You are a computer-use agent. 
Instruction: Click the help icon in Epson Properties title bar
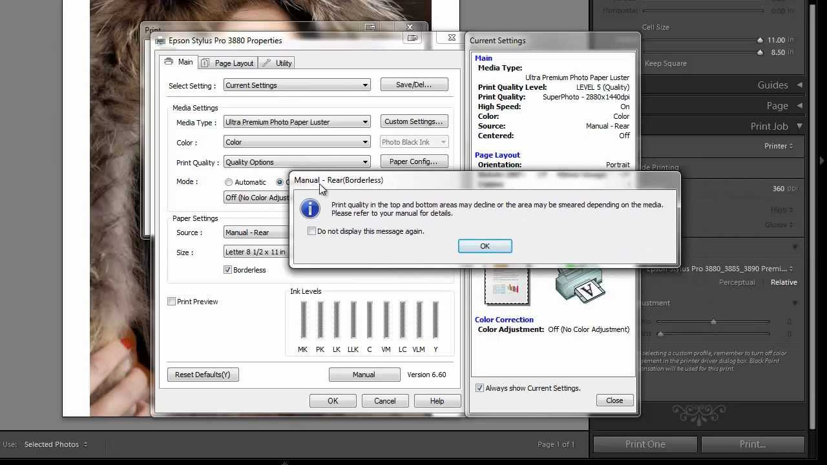pyautogui.click(x=412, y=39)
